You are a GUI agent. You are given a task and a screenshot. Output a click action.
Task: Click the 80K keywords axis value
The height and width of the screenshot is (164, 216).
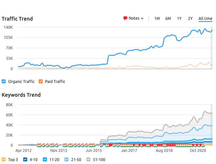[x=9, y=105]
